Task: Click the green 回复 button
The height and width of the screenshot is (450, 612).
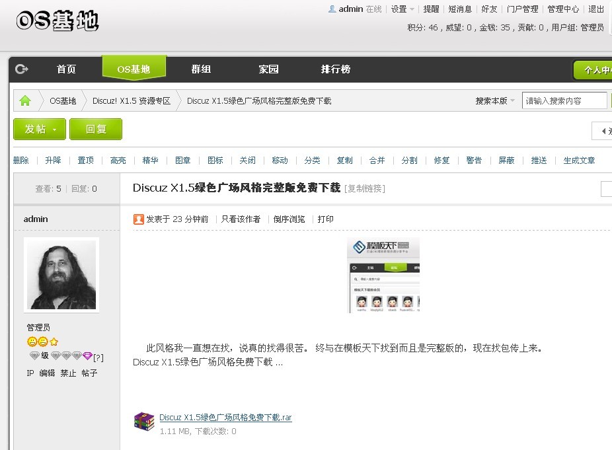Action: [x=96, y=129]
